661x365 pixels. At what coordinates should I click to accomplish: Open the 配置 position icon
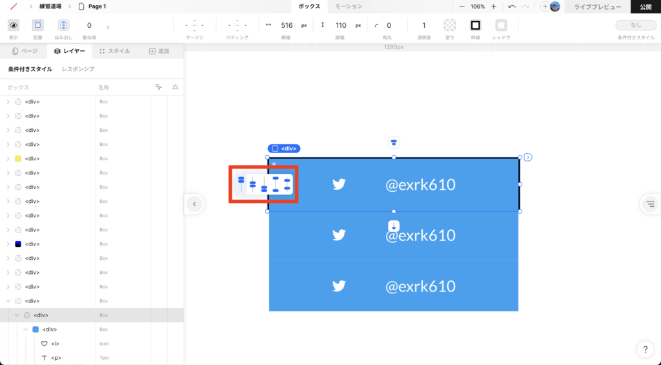pos(38,25)
